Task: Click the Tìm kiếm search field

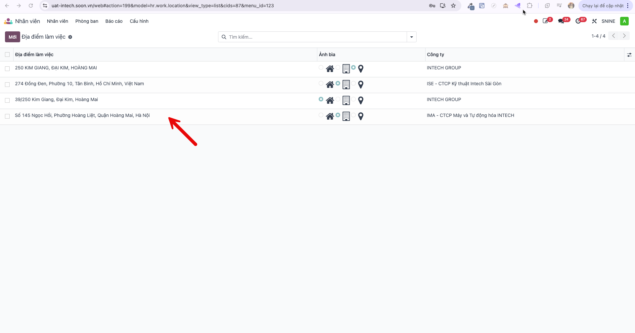Action: tap(312, 37)
